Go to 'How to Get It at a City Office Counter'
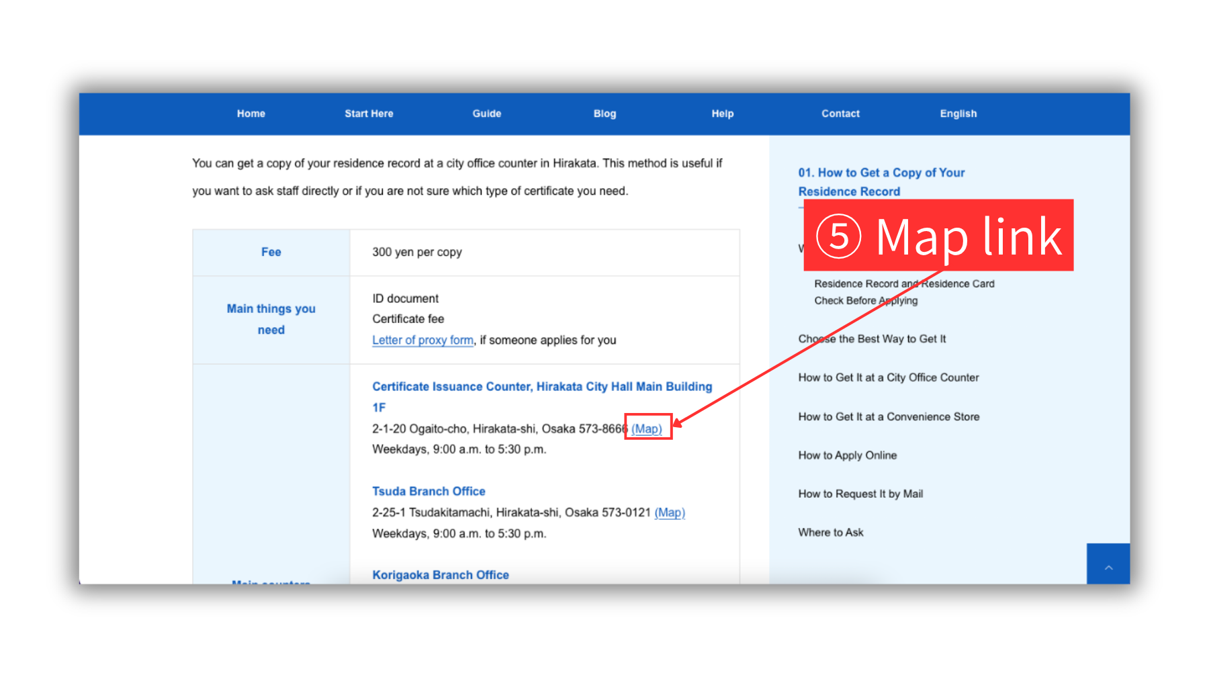Screen dimensions: 1209x677 (x=888, y=377)
